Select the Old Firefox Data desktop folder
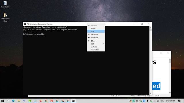Image resolution: width=184 pixels, height=103 pixels. [5, 17]
